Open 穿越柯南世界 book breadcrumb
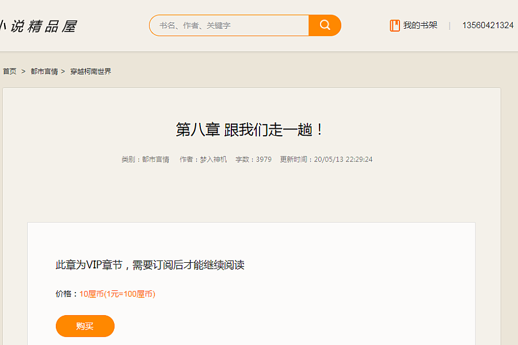This screenshot has height=345, width=518. point(90,71)
